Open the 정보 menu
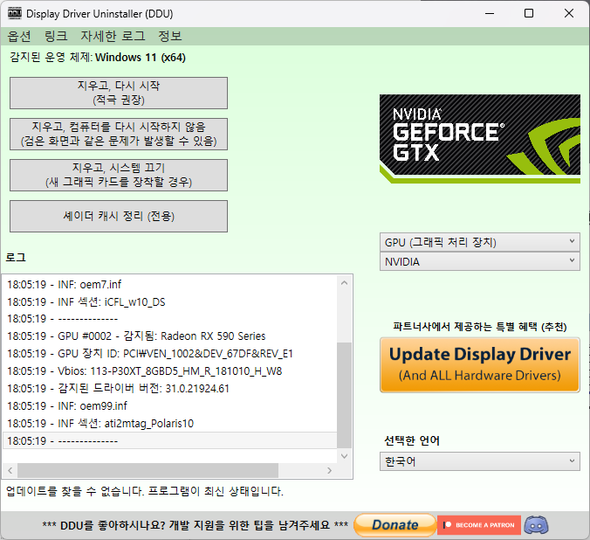 pyautogui.click(x=170, y=36)
